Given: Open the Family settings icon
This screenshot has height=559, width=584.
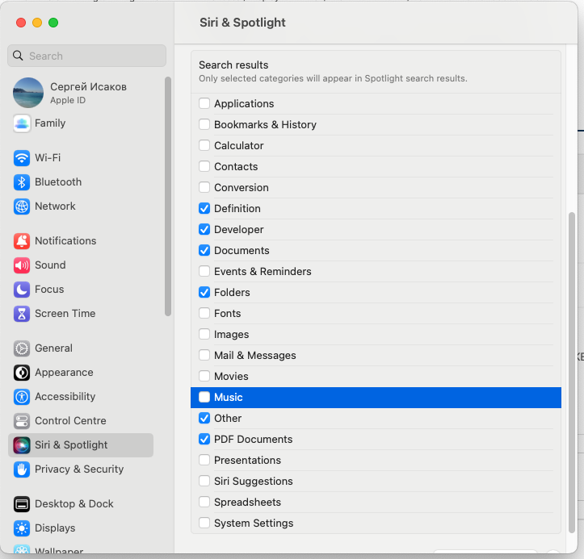Looking at the screenshot, I should pyautogui.click(x=22, y=123).
